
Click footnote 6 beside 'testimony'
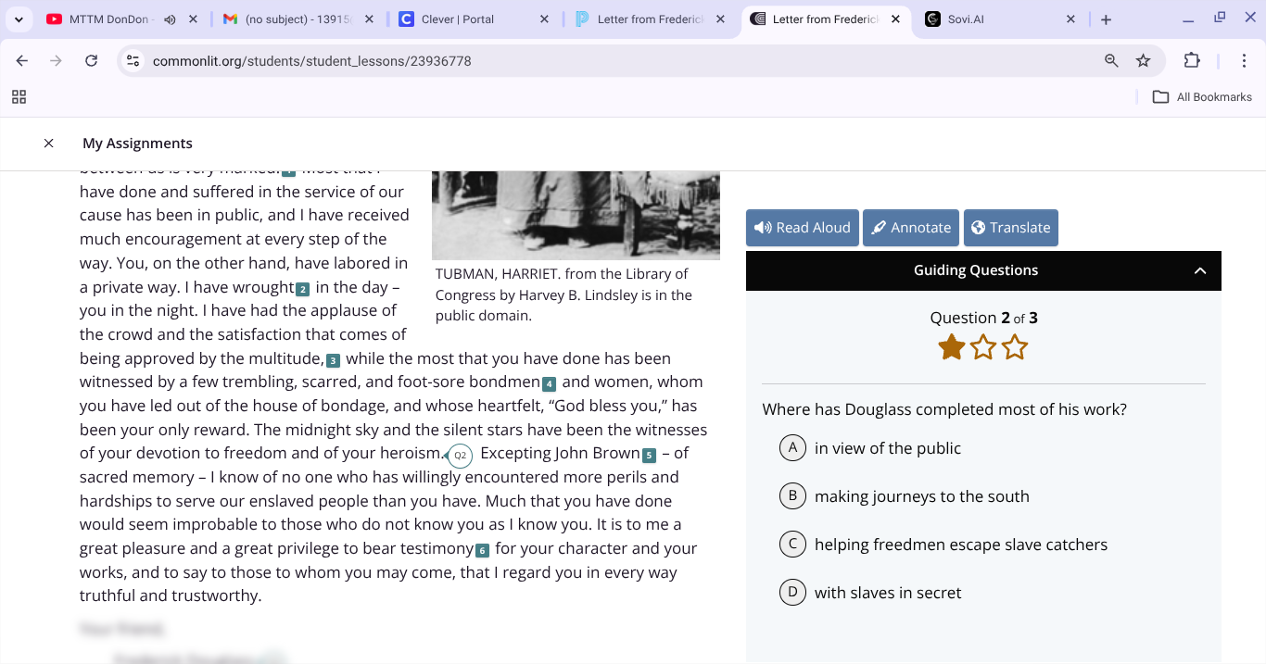482,550
